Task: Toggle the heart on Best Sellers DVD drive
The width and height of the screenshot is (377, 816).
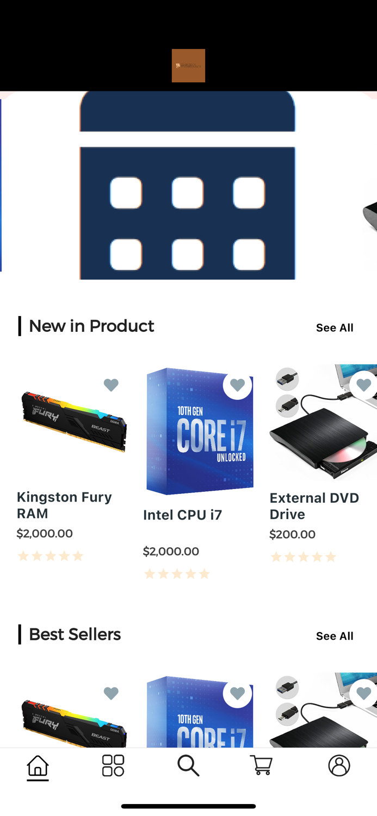Action: tap(363, 693)
